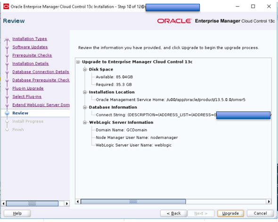The image size is (278, 222).
Task: Click the Review step bullet icon
Action: click(7, 113)
